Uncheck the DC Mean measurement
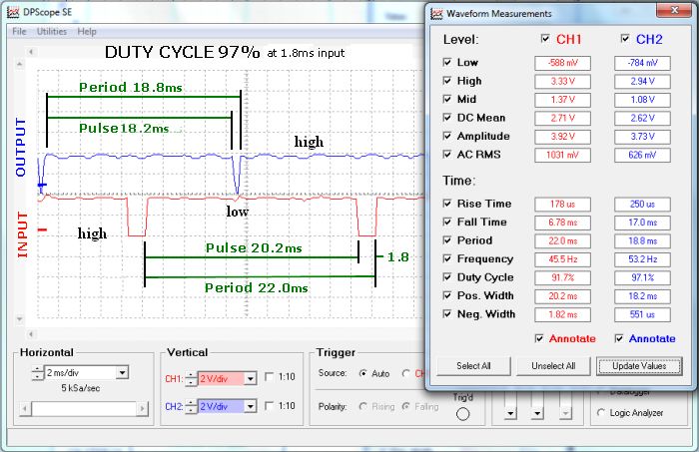The width and height of the screenshot is (699, 452). [447, 118]
